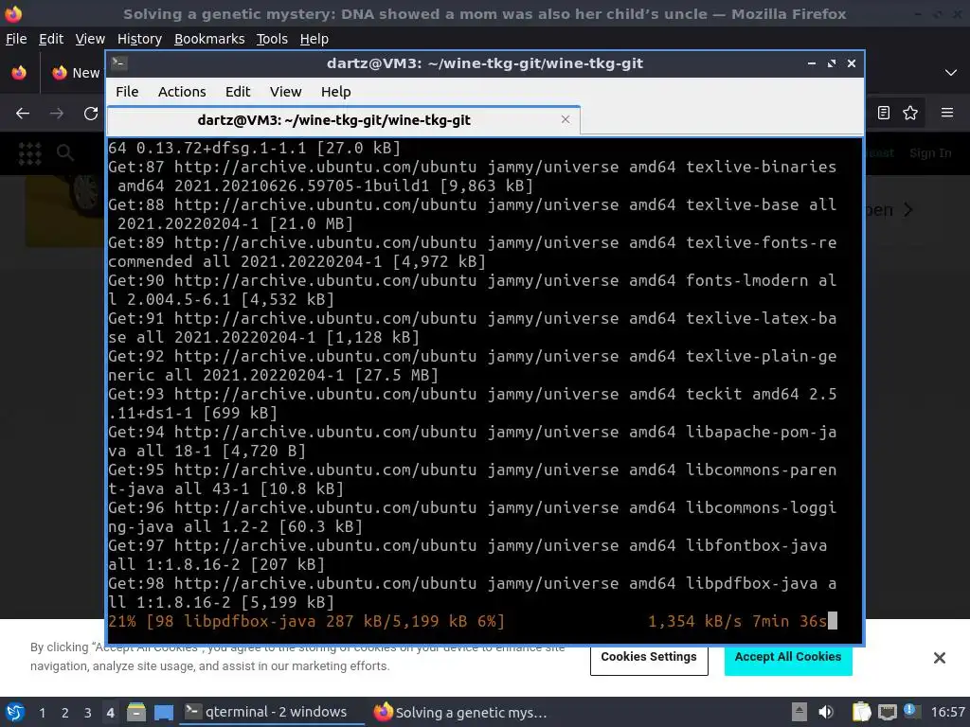Click the 1,354 kB/s 7min 36s text
Image resolution: width=970 pixels, height=727 pixels.
[x=737, y=621]
